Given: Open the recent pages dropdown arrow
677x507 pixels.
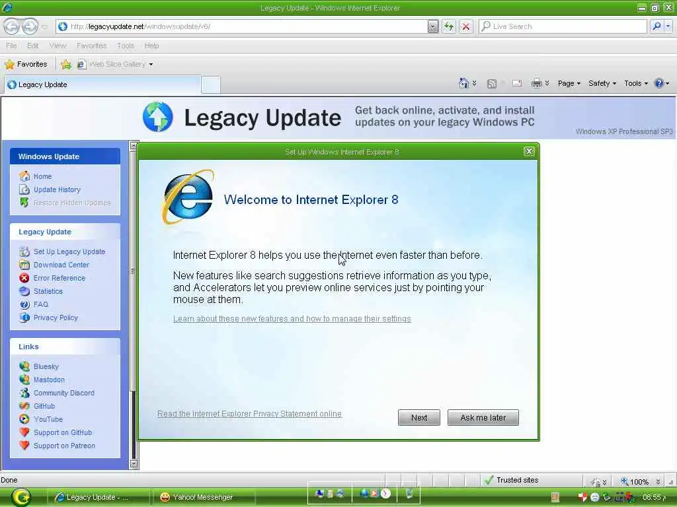Looking at the screenshot, I should 44,26.
